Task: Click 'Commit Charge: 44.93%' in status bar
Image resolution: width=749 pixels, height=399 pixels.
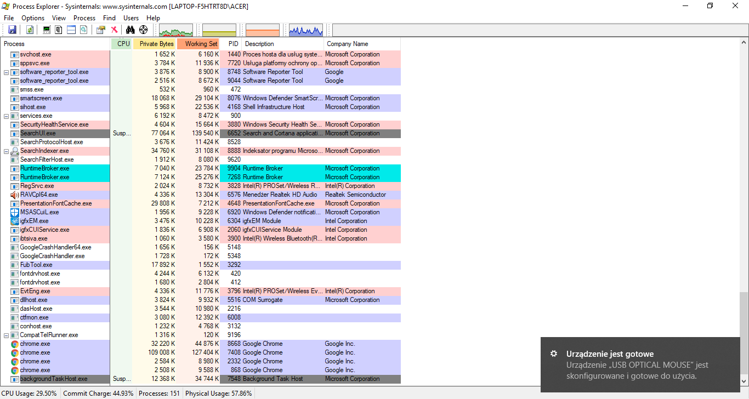Action: 98,394
